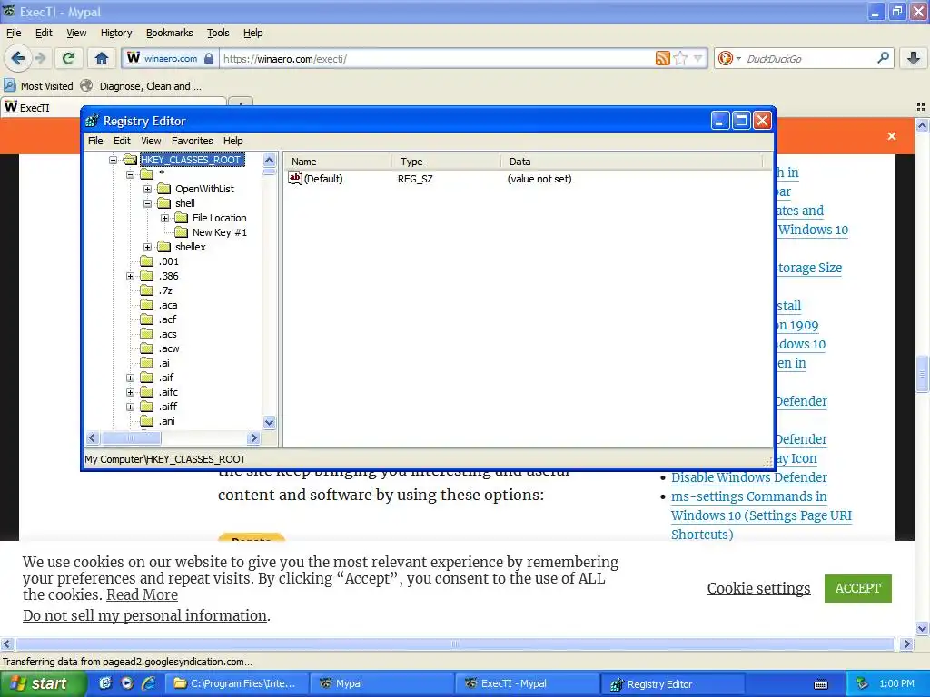Viewport: 930px width, 697px height.
Task: Bookmark this page with the star icon
Action: 681,58
